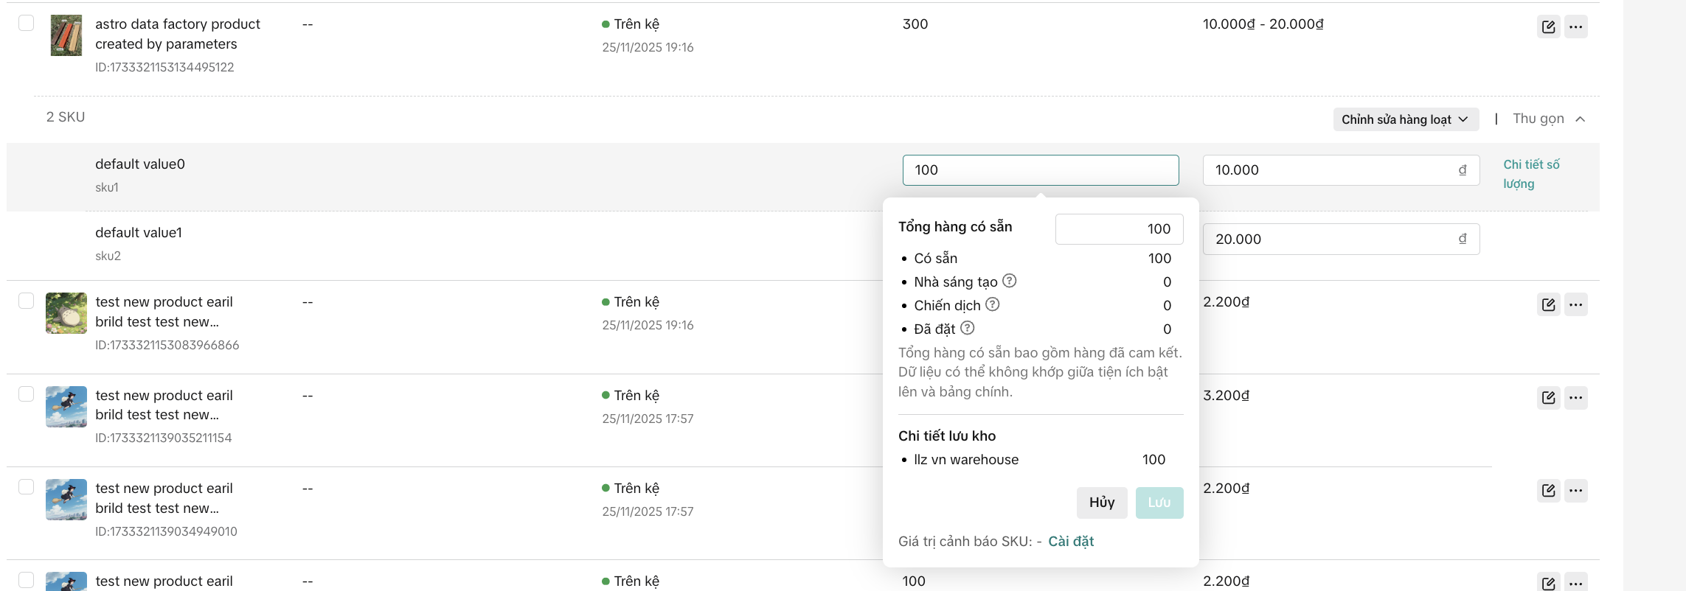The width and height of the screenshot is (1686, 591).
Task: Collapse SKU list with Thu gọn
Action: (1548, 119)
